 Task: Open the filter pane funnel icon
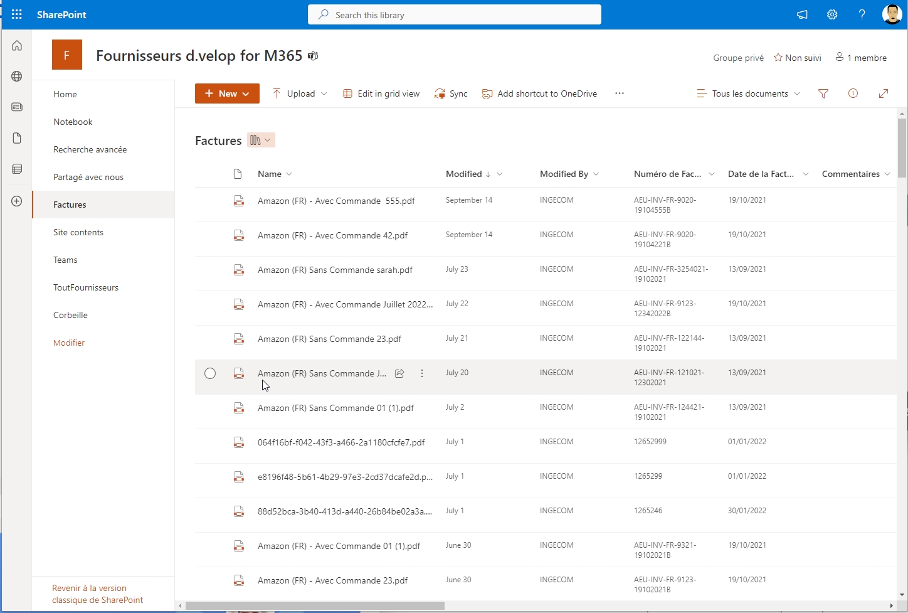[823, 93]
